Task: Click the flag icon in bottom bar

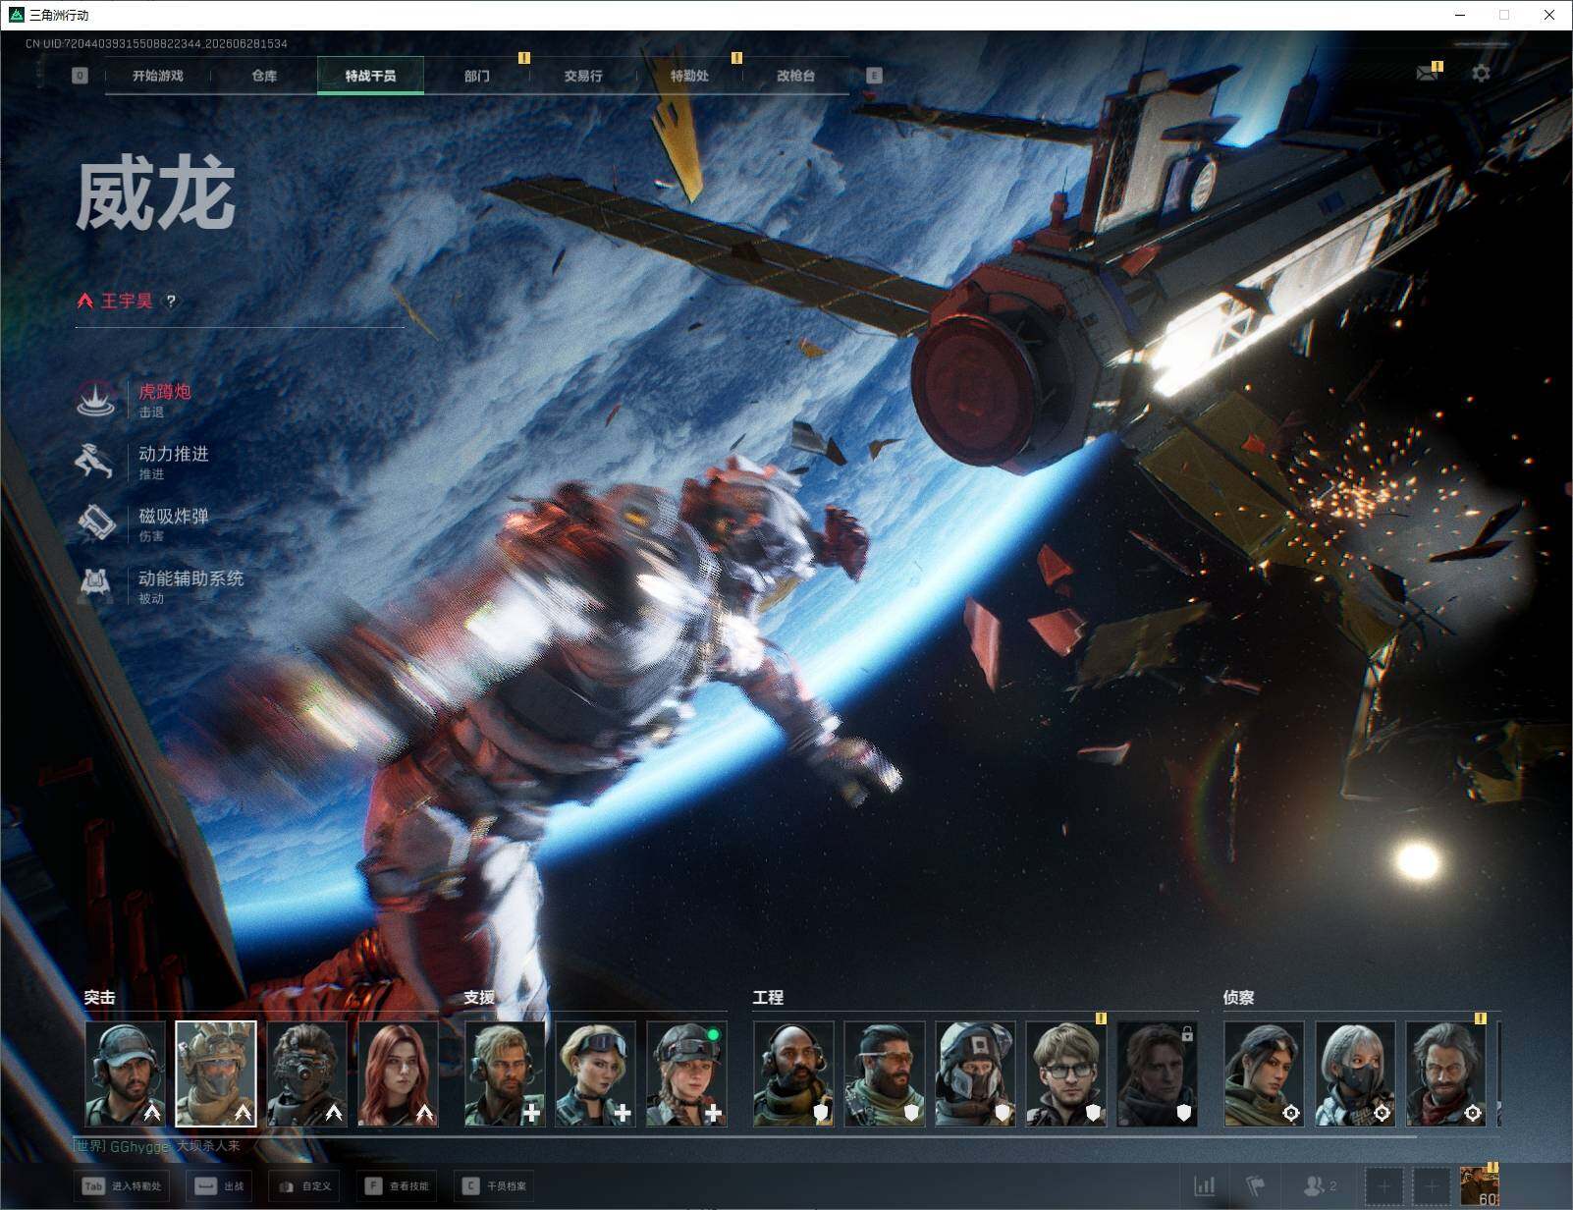Action: (1256, 1186)
